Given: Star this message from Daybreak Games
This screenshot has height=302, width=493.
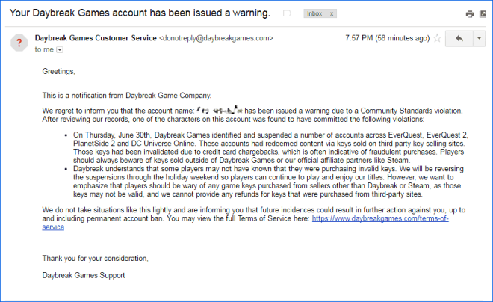Looking at the screenshot, I should tap(437, 38).
